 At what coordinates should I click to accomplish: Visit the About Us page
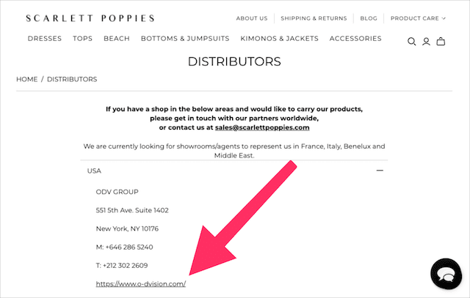pyautogui.click(x=252, y=18)
